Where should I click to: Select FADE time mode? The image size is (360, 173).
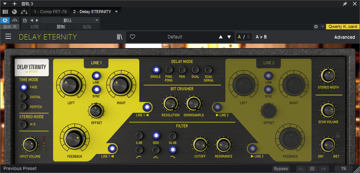coord(23,87)
